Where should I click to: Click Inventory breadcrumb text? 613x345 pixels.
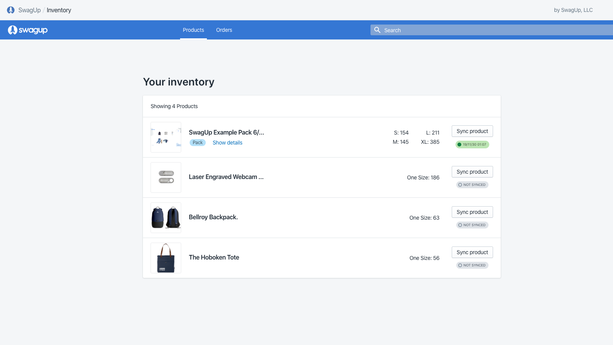pos(59,10)
